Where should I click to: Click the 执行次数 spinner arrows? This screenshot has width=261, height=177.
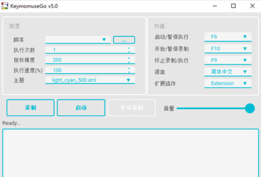point(129,50)
